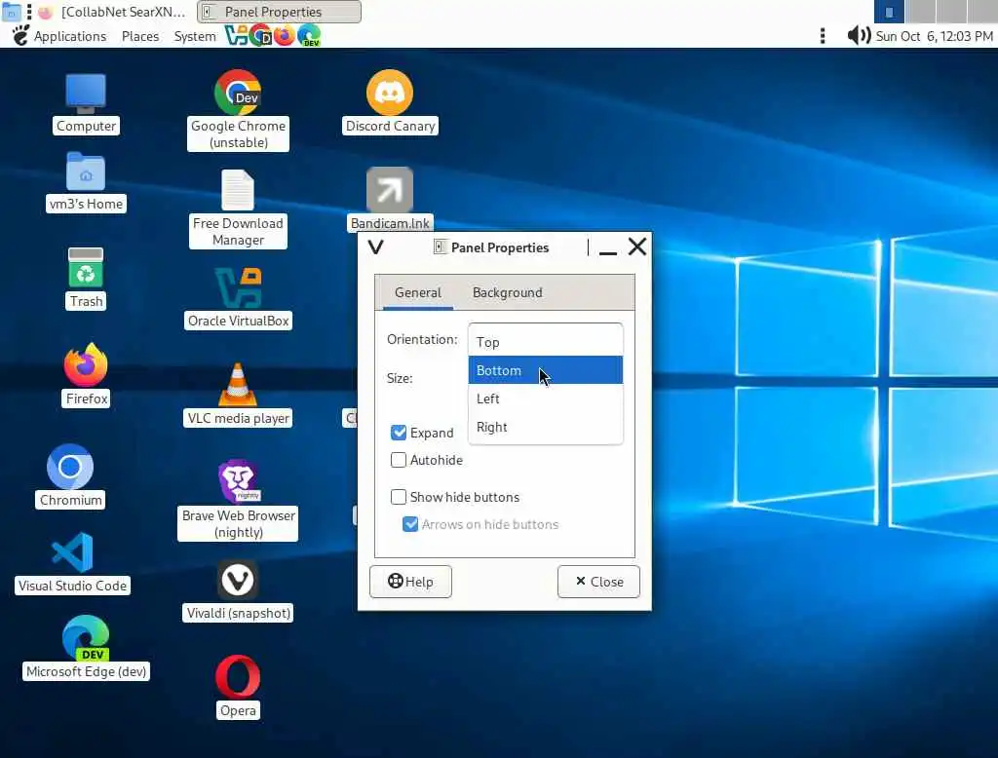The width and height of the screenshot is (998, 758).
Task: Launch Firefox from the top panel launcher
Action: [x=284, y=36]
